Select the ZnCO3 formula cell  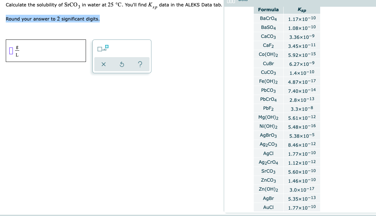tap(268, 180)
